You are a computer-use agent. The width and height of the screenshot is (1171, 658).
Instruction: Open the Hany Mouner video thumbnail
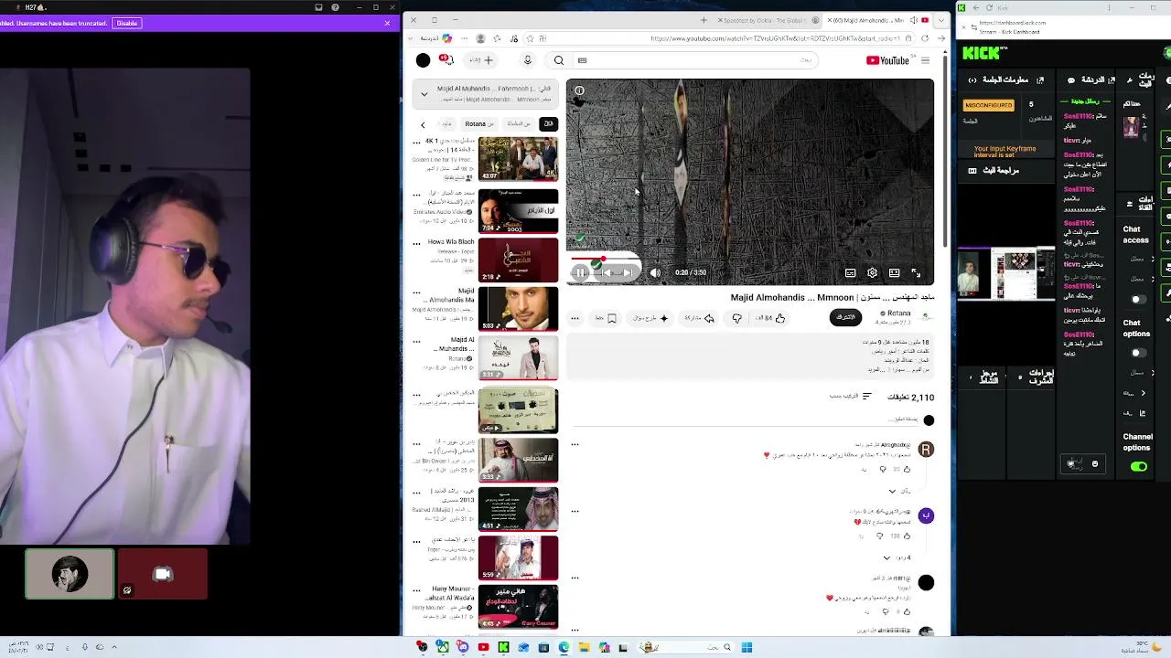click(518, 607)
